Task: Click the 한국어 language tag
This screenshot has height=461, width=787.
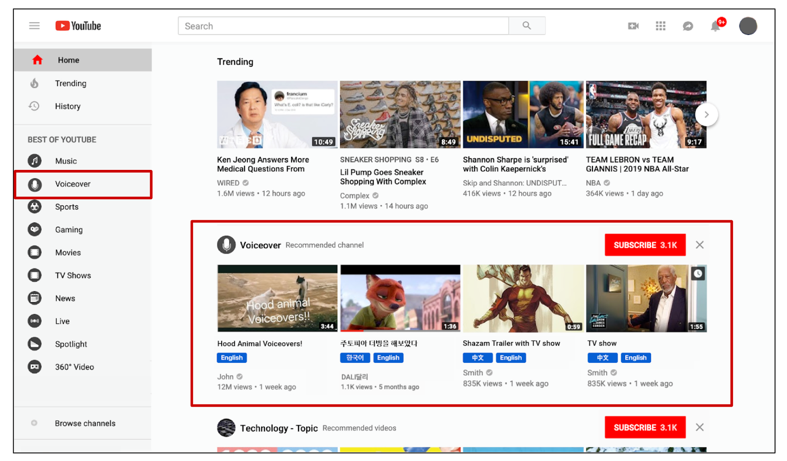Action: (x=355, y=357)
